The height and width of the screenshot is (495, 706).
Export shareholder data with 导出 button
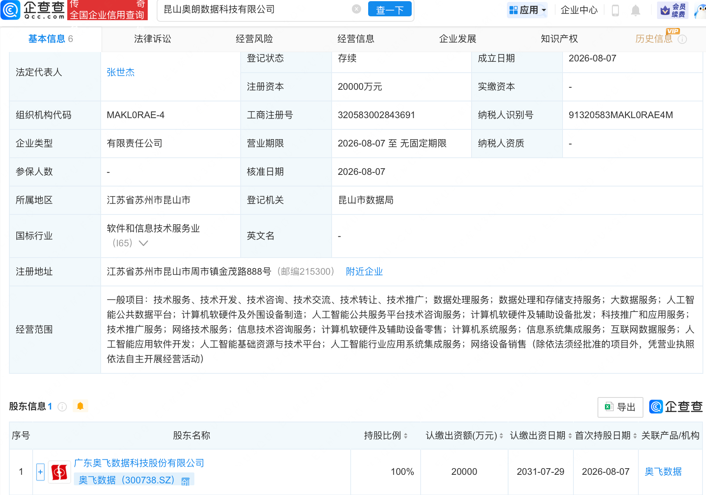pos(620,407)
